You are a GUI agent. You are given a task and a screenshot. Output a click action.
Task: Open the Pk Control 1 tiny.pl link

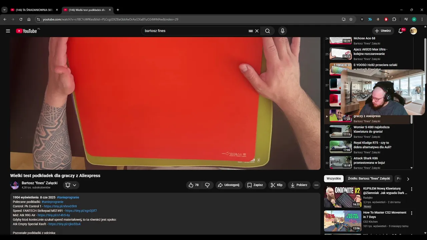(x=60, y=206)
